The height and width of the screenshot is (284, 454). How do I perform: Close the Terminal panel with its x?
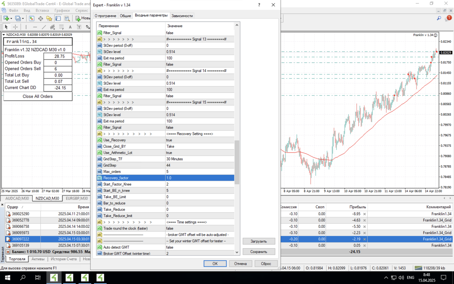[x=2, y=204]
